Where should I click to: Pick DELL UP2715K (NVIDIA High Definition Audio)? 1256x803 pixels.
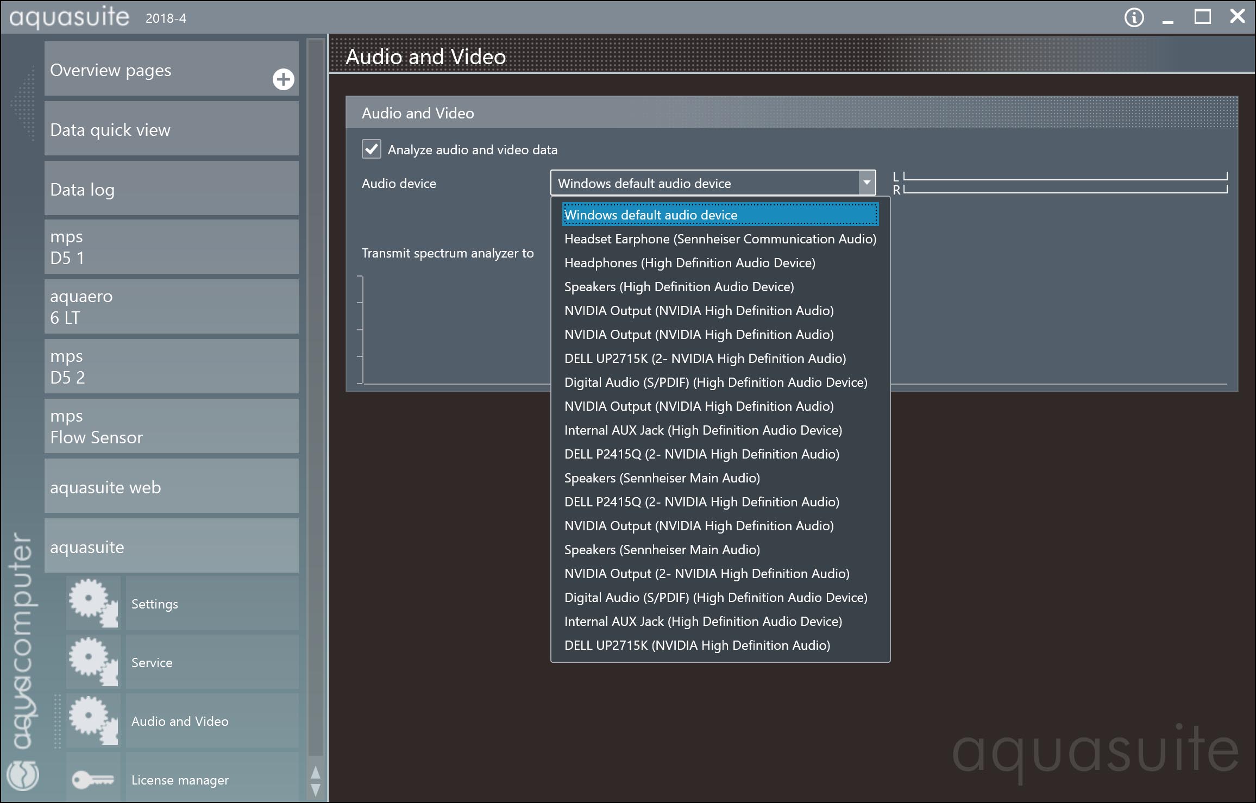point(720,645)
